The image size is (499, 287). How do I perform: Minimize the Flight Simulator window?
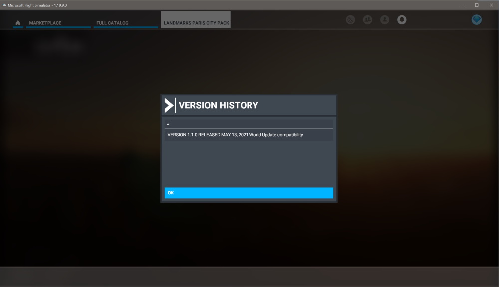click(x=463, y=5)
